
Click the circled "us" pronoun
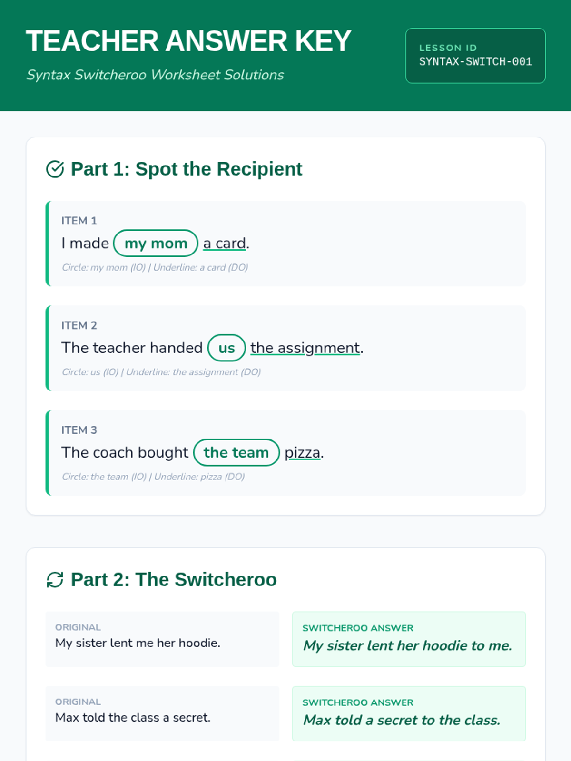tap(226, 348)
